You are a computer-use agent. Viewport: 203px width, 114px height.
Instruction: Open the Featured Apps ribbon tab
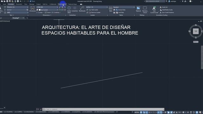[x=73, y=4]
